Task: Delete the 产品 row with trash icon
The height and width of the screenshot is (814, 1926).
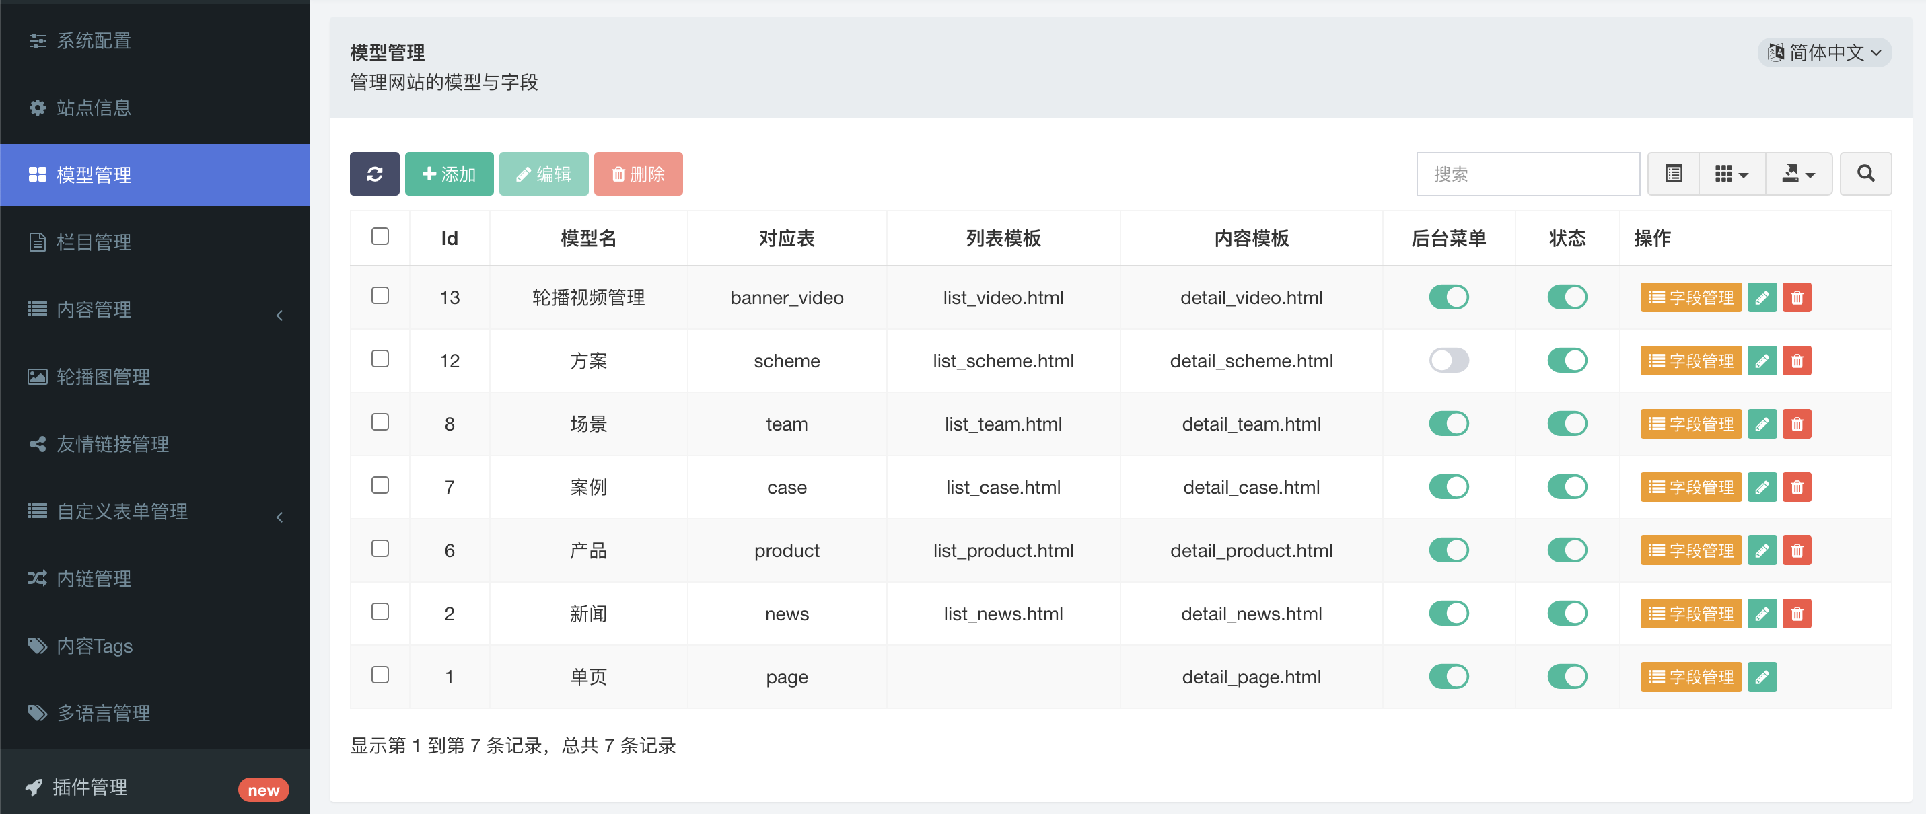Action: click(x=1797, y=550)
